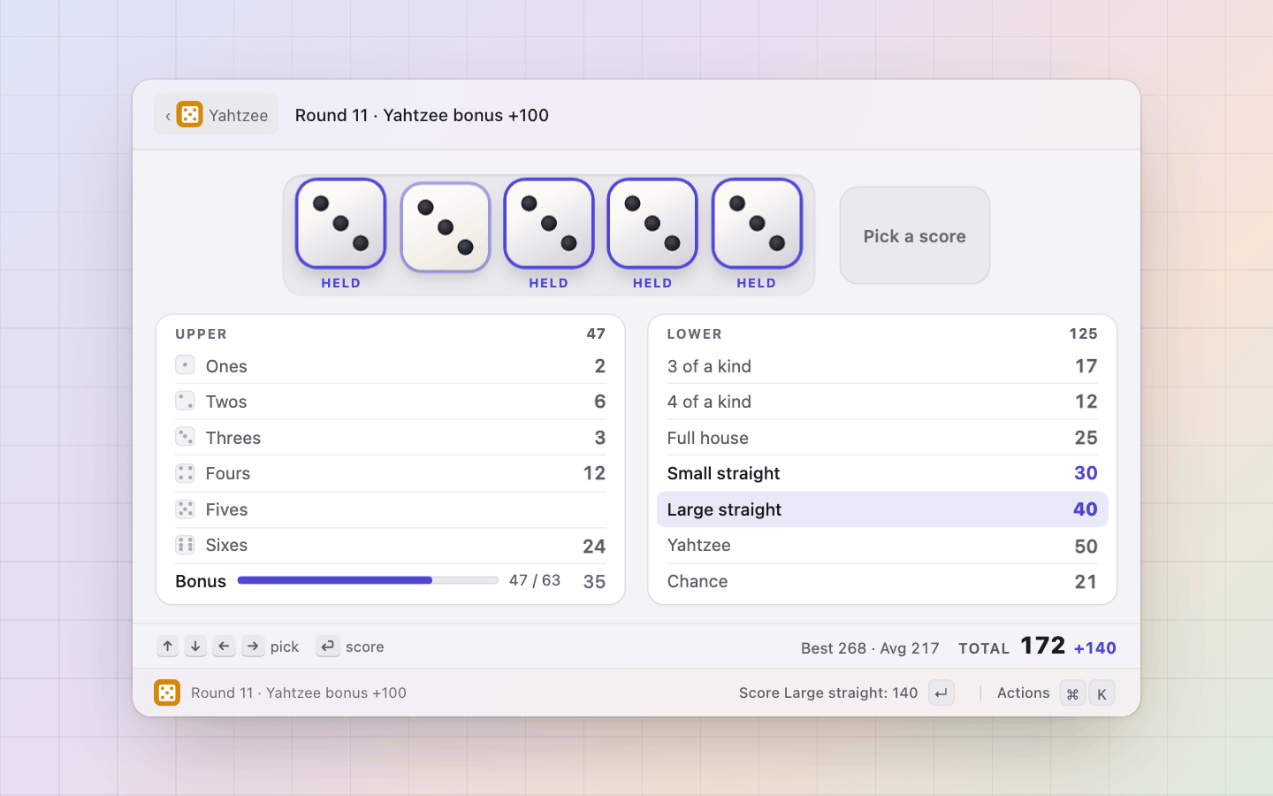Click the footer Yahtzee app icon

[166, 693]
